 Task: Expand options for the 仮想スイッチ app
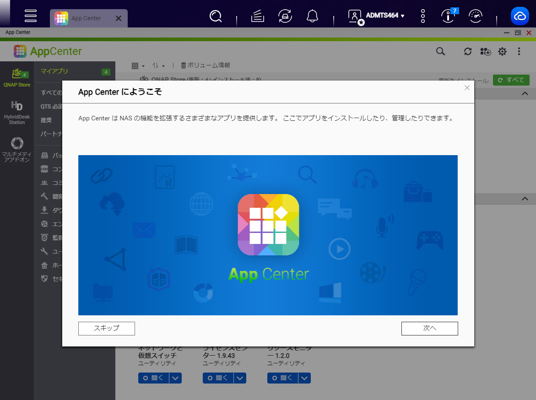tap(175, 378)
